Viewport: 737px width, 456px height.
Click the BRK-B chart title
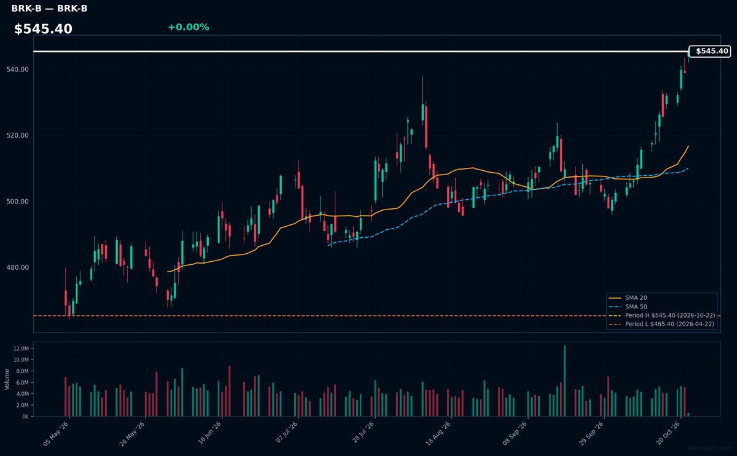click(49, 9)
